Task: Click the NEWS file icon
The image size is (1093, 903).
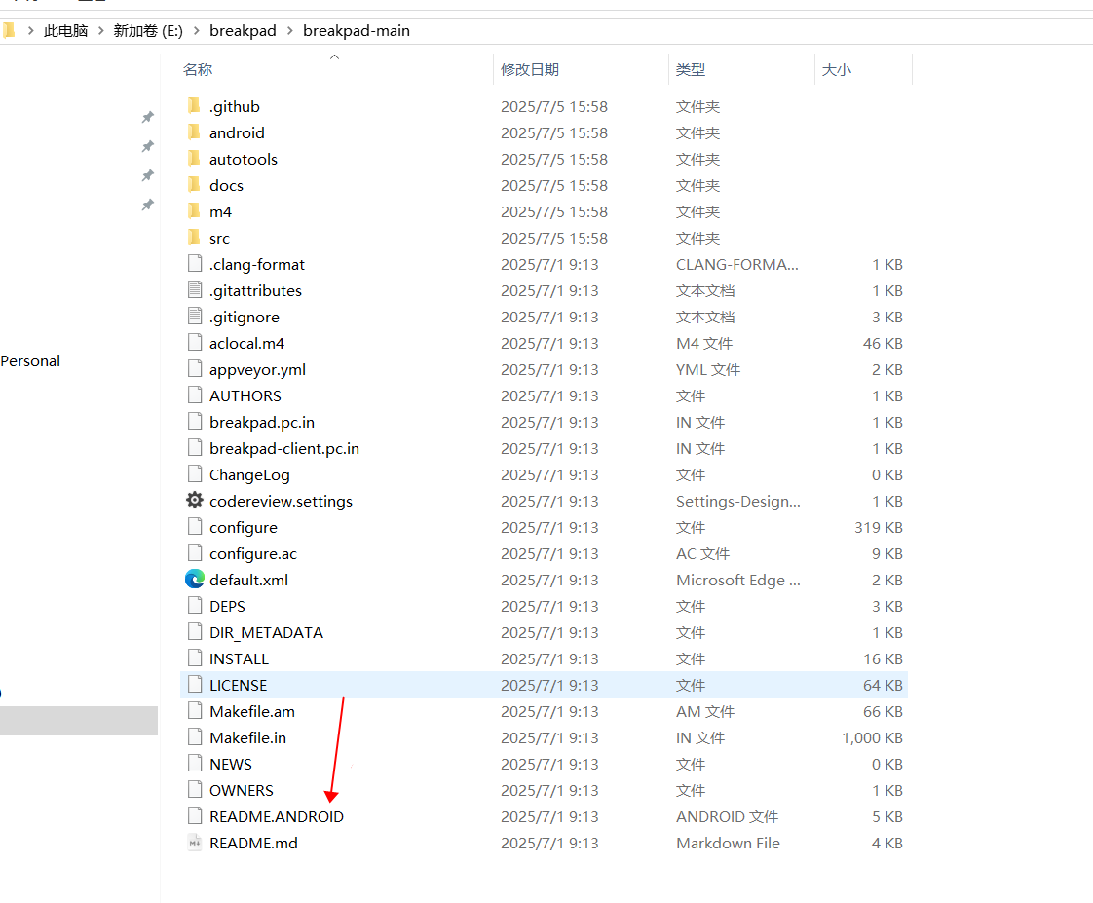Action: [195, 764]
